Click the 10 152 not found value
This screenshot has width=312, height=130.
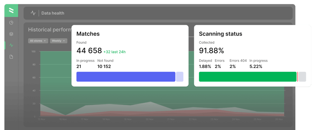pyautogui.click(x=104, y=67)
